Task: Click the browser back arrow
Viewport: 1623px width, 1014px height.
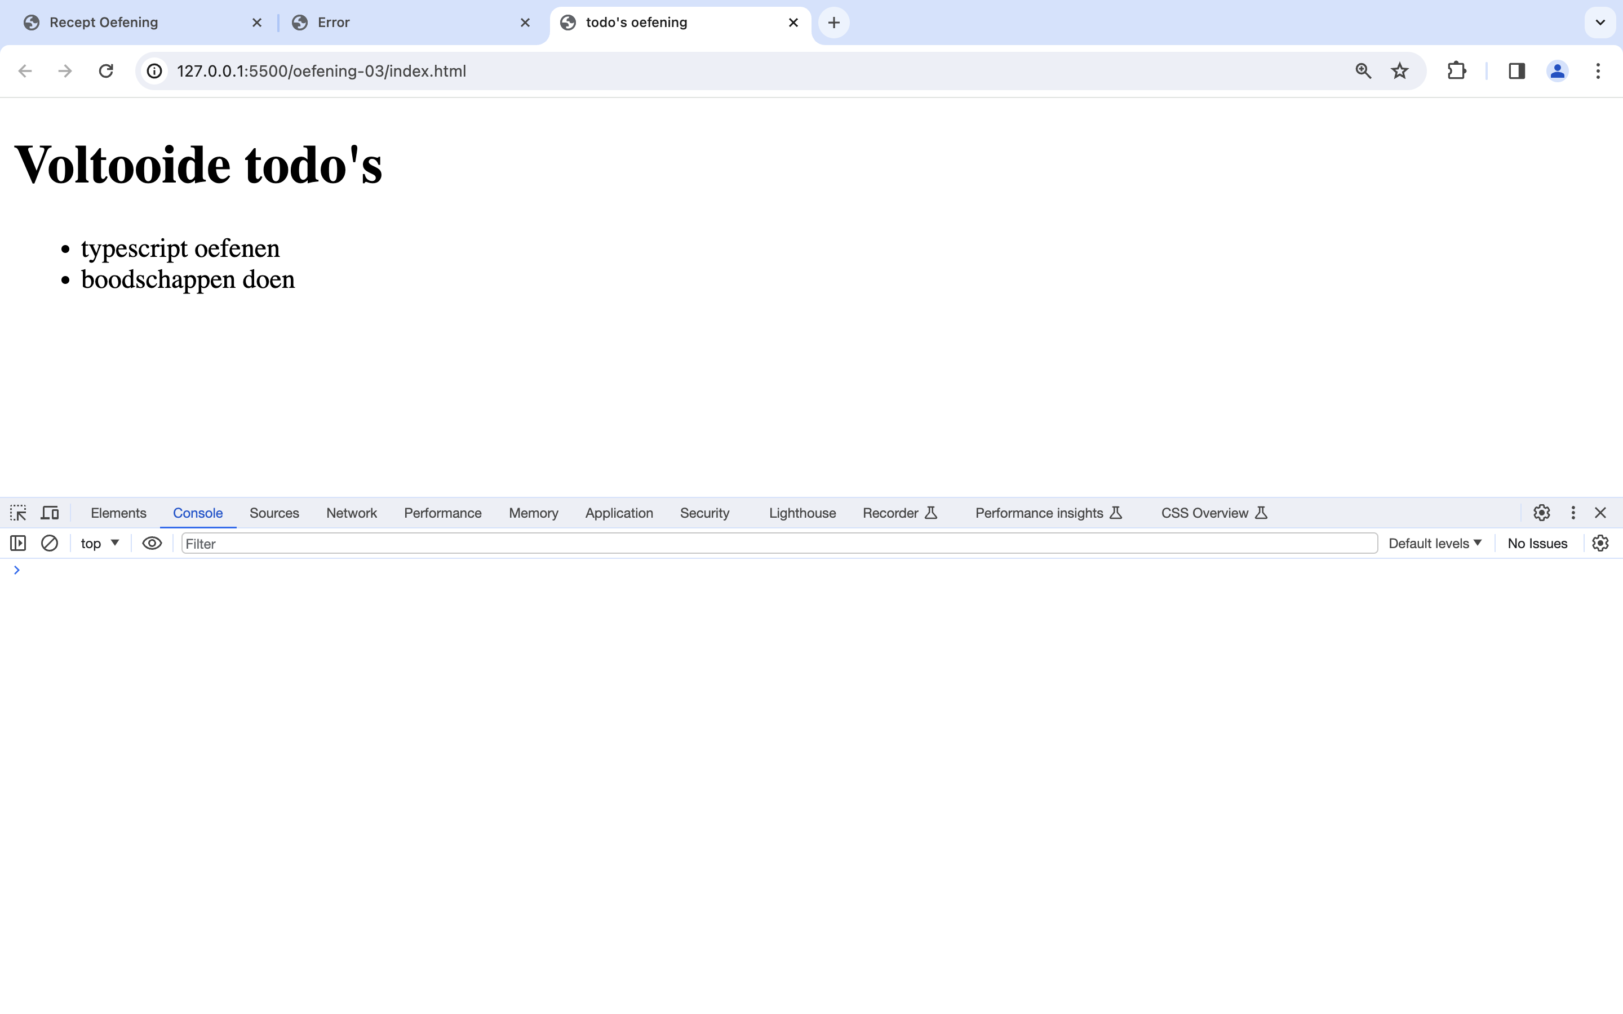Action: [x=25, y=71]
